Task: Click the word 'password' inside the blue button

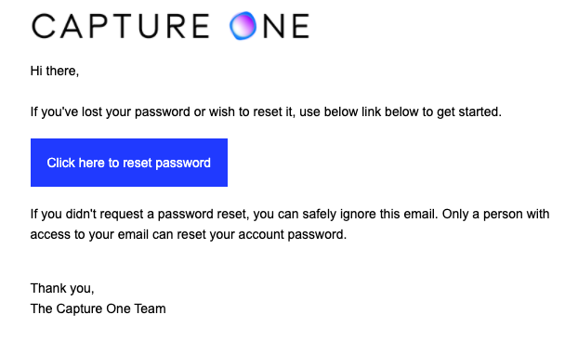Action: pos(183,164)
